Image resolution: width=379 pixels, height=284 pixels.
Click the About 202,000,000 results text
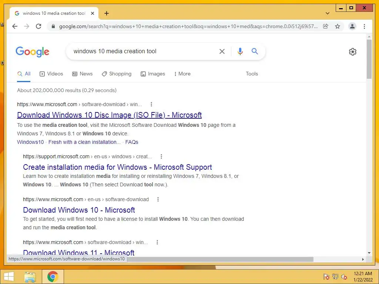67,90
